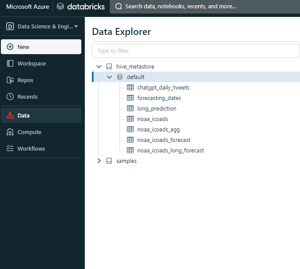Collapse the hive_metastore catalog
300x269 pixels.
pos(99,67)
